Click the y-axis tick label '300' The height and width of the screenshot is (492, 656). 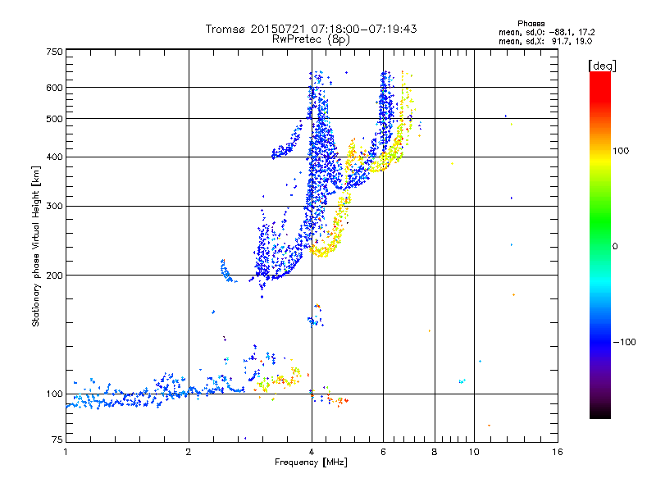tap(54, 207)
